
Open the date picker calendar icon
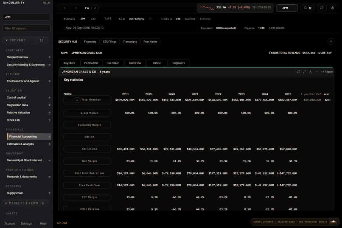(x=150, y=19)
